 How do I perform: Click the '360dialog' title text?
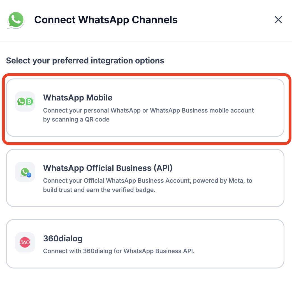click(x=63, y=239)
